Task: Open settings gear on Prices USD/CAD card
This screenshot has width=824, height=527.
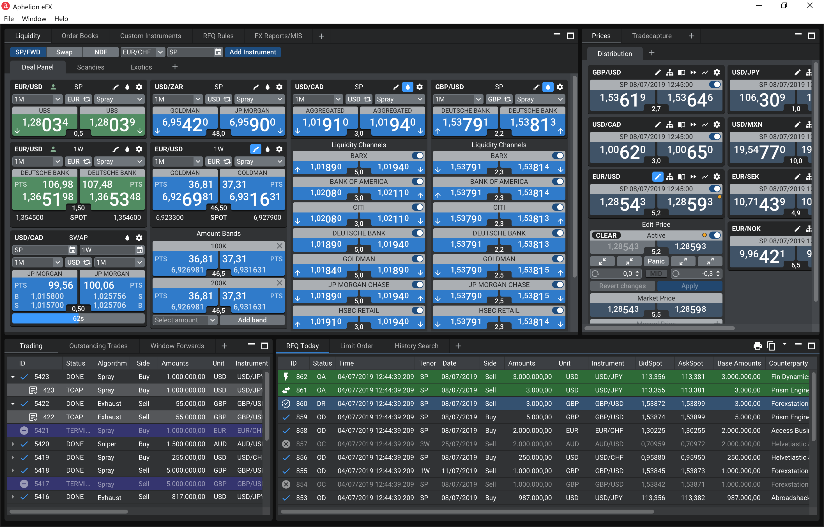Action: pos(717,124)
